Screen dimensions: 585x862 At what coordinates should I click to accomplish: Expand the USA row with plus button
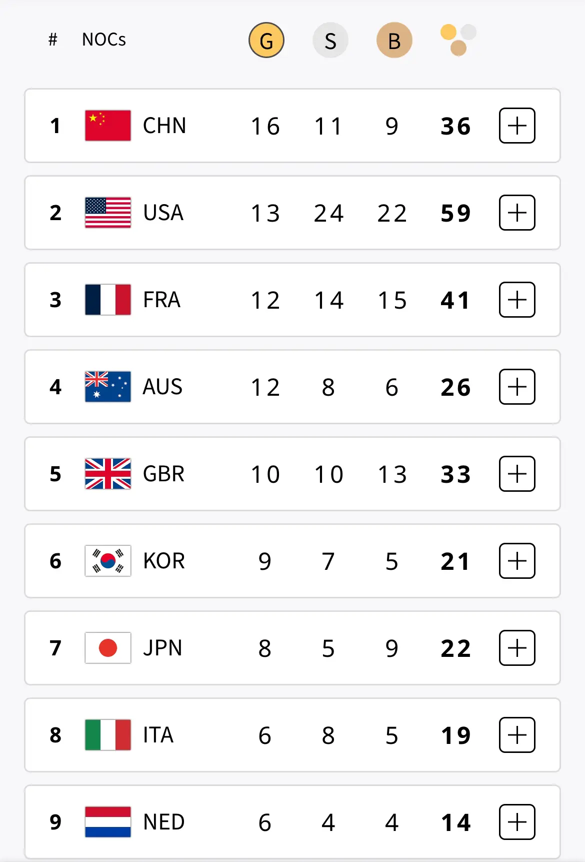pyautogui.click(x=517, y=213)
